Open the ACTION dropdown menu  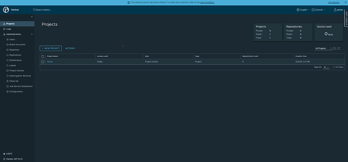click(70, 48)
